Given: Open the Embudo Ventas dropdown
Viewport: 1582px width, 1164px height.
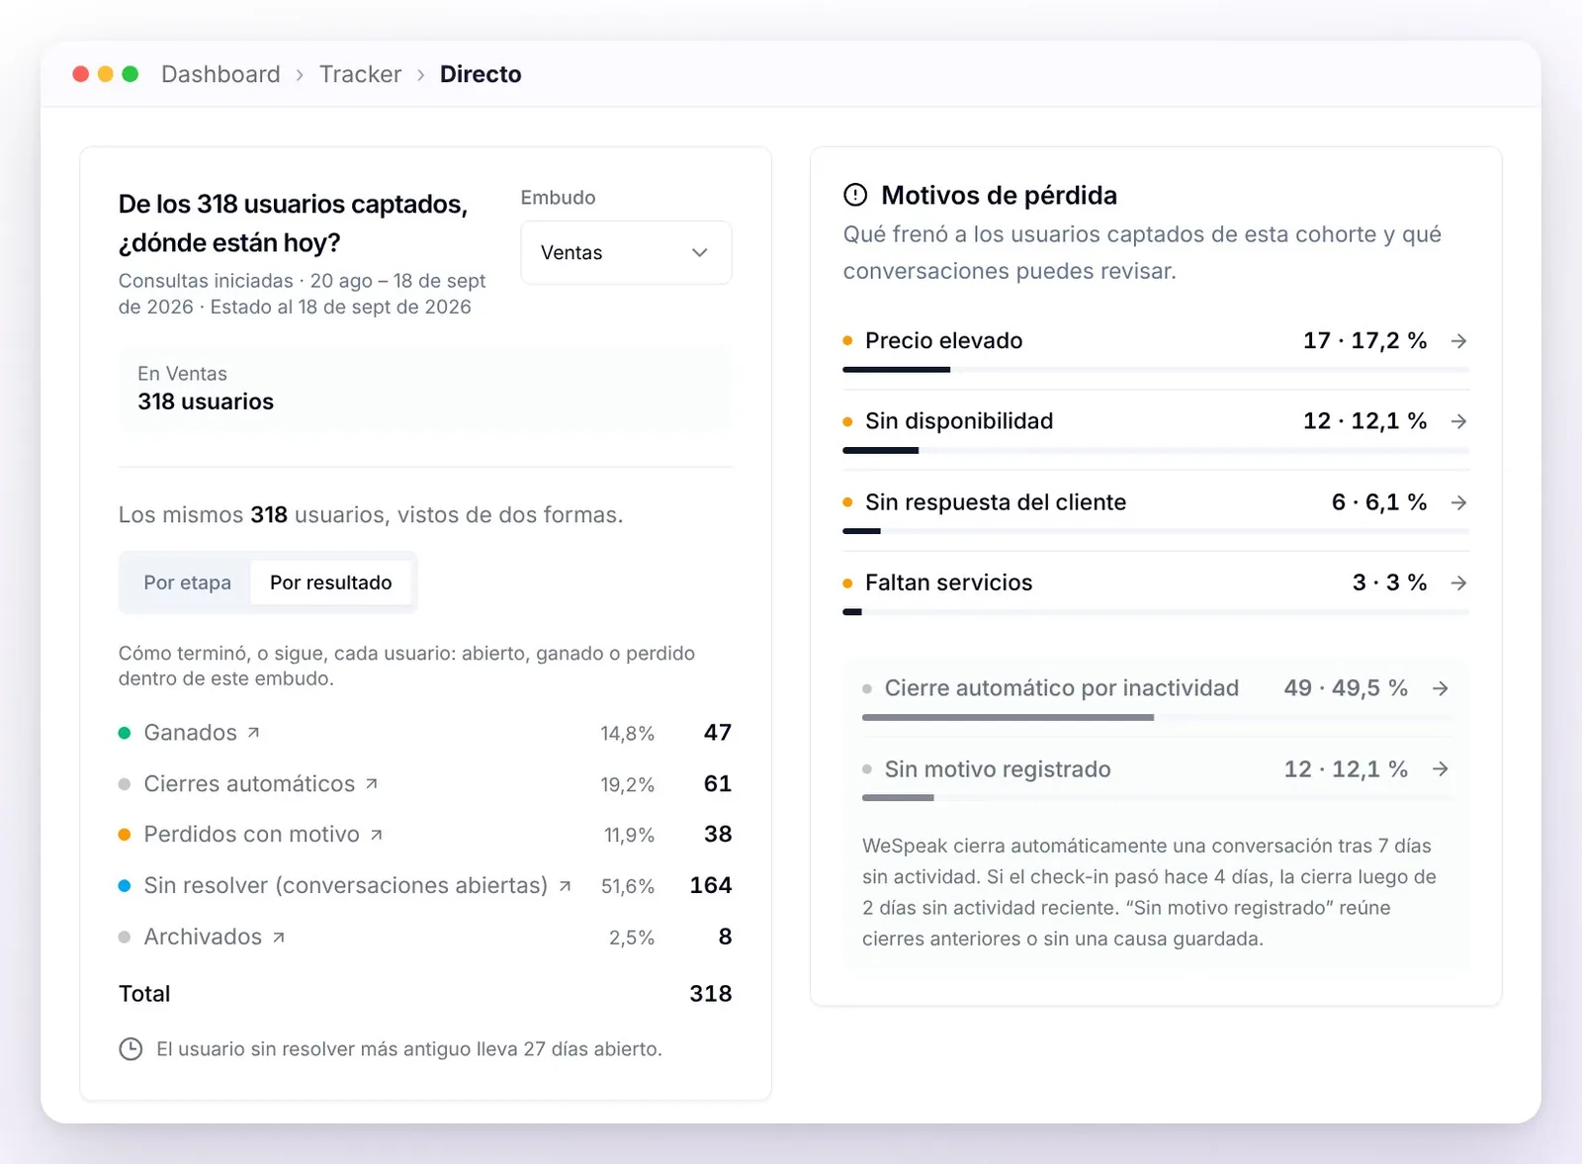Looking at the screenshot, I should 626,252.
